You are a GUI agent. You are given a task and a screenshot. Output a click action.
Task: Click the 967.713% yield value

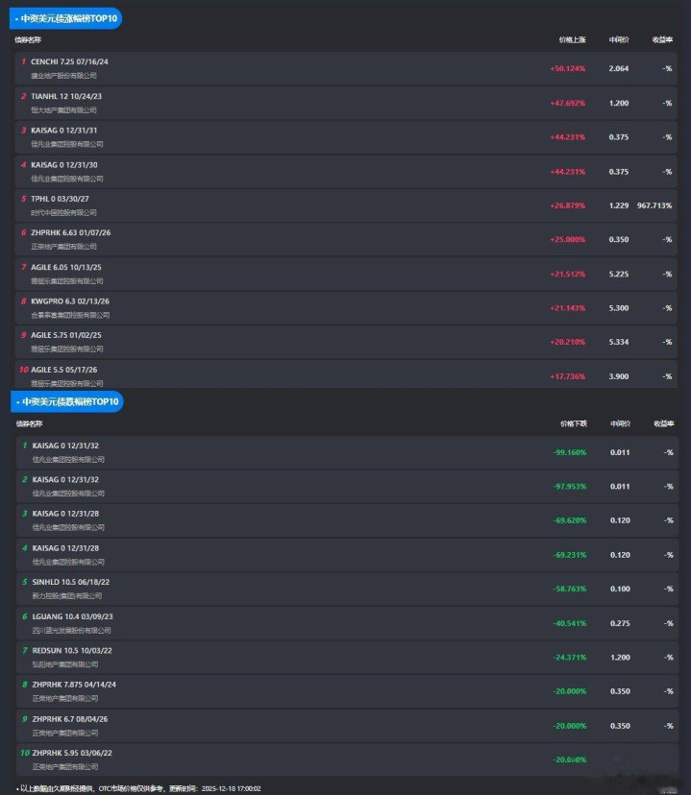click(x=654, y=205)
